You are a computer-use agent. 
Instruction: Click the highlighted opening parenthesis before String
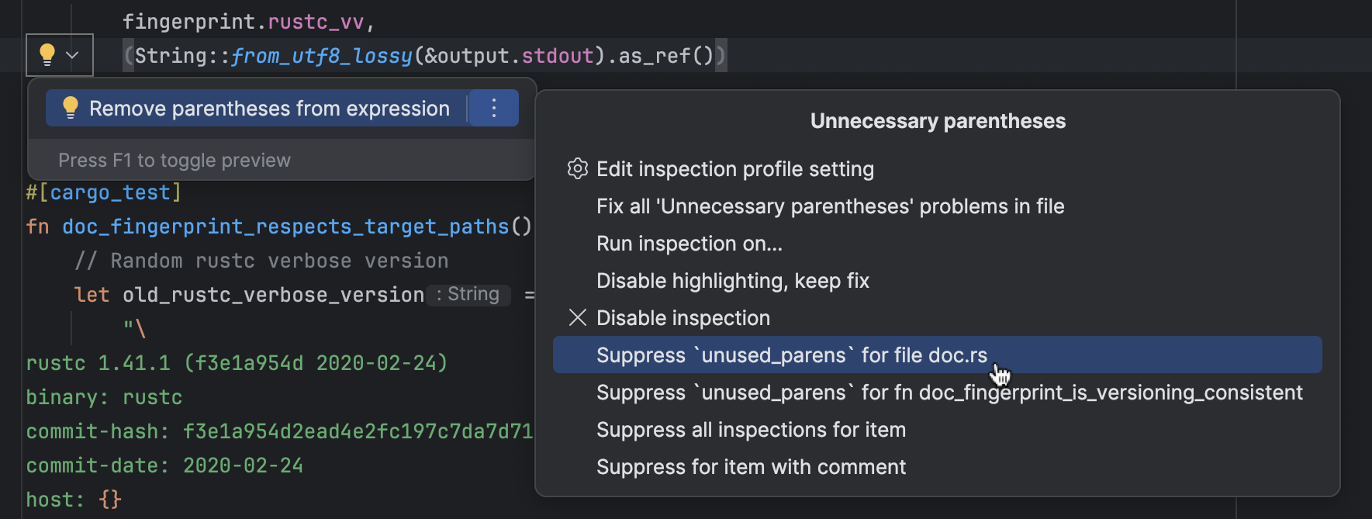pos(129,56)
